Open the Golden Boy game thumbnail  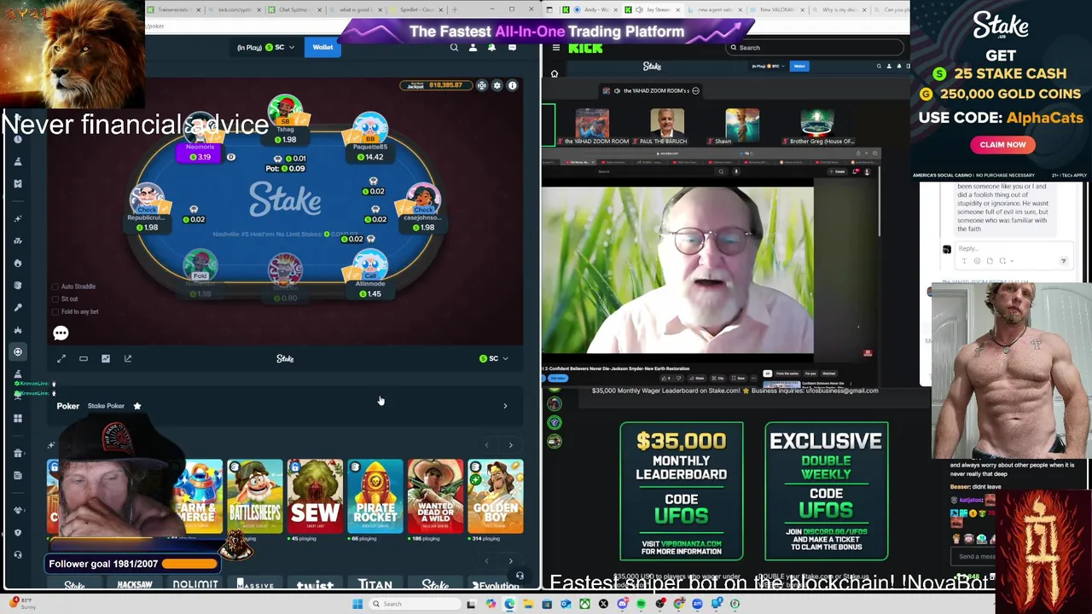click(x=496, y=496)
